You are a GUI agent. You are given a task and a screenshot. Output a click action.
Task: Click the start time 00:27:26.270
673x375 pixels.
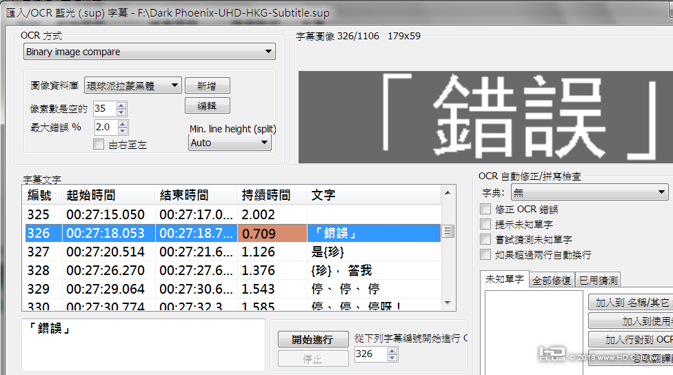point(106,270)
